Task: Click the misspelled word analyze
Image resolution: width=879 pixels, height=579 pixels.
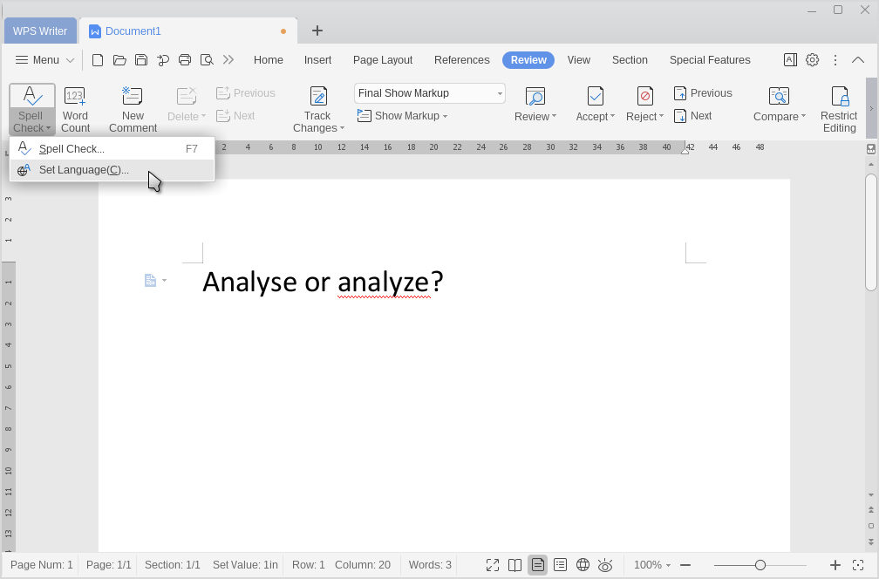Action: tap(384, 282)
